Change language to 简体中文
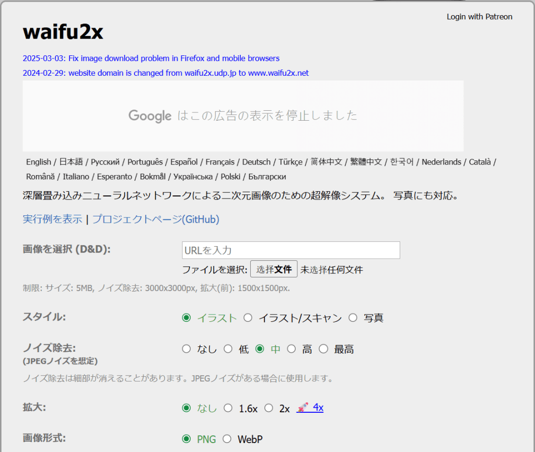The width and height of the screenshot is (535, 452). [x=326, y=162]
